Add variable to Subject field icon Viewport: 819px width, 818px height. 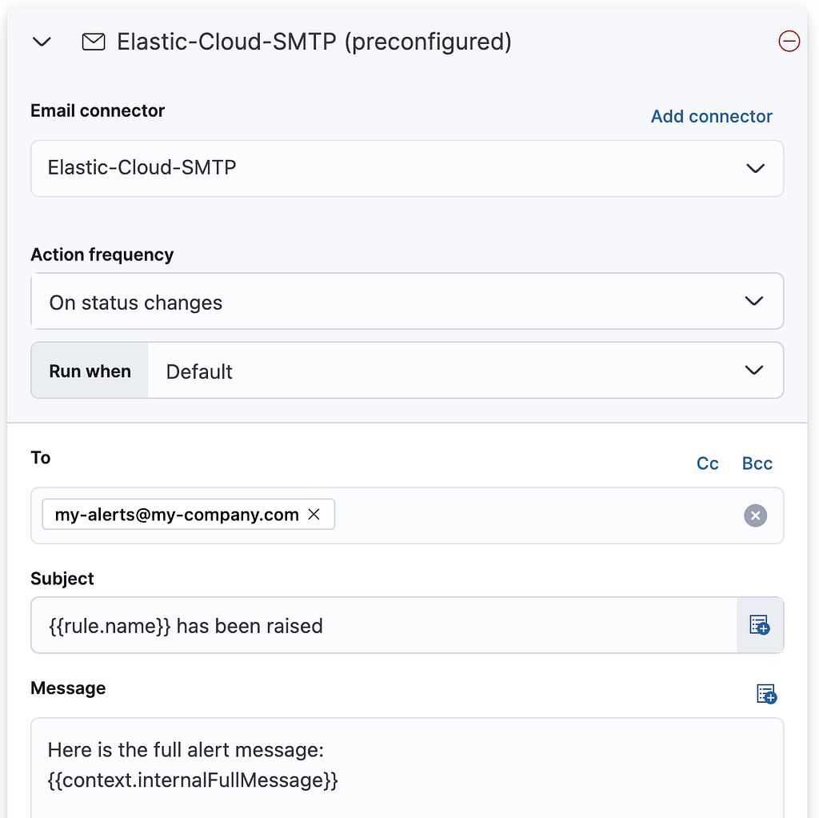760,625
